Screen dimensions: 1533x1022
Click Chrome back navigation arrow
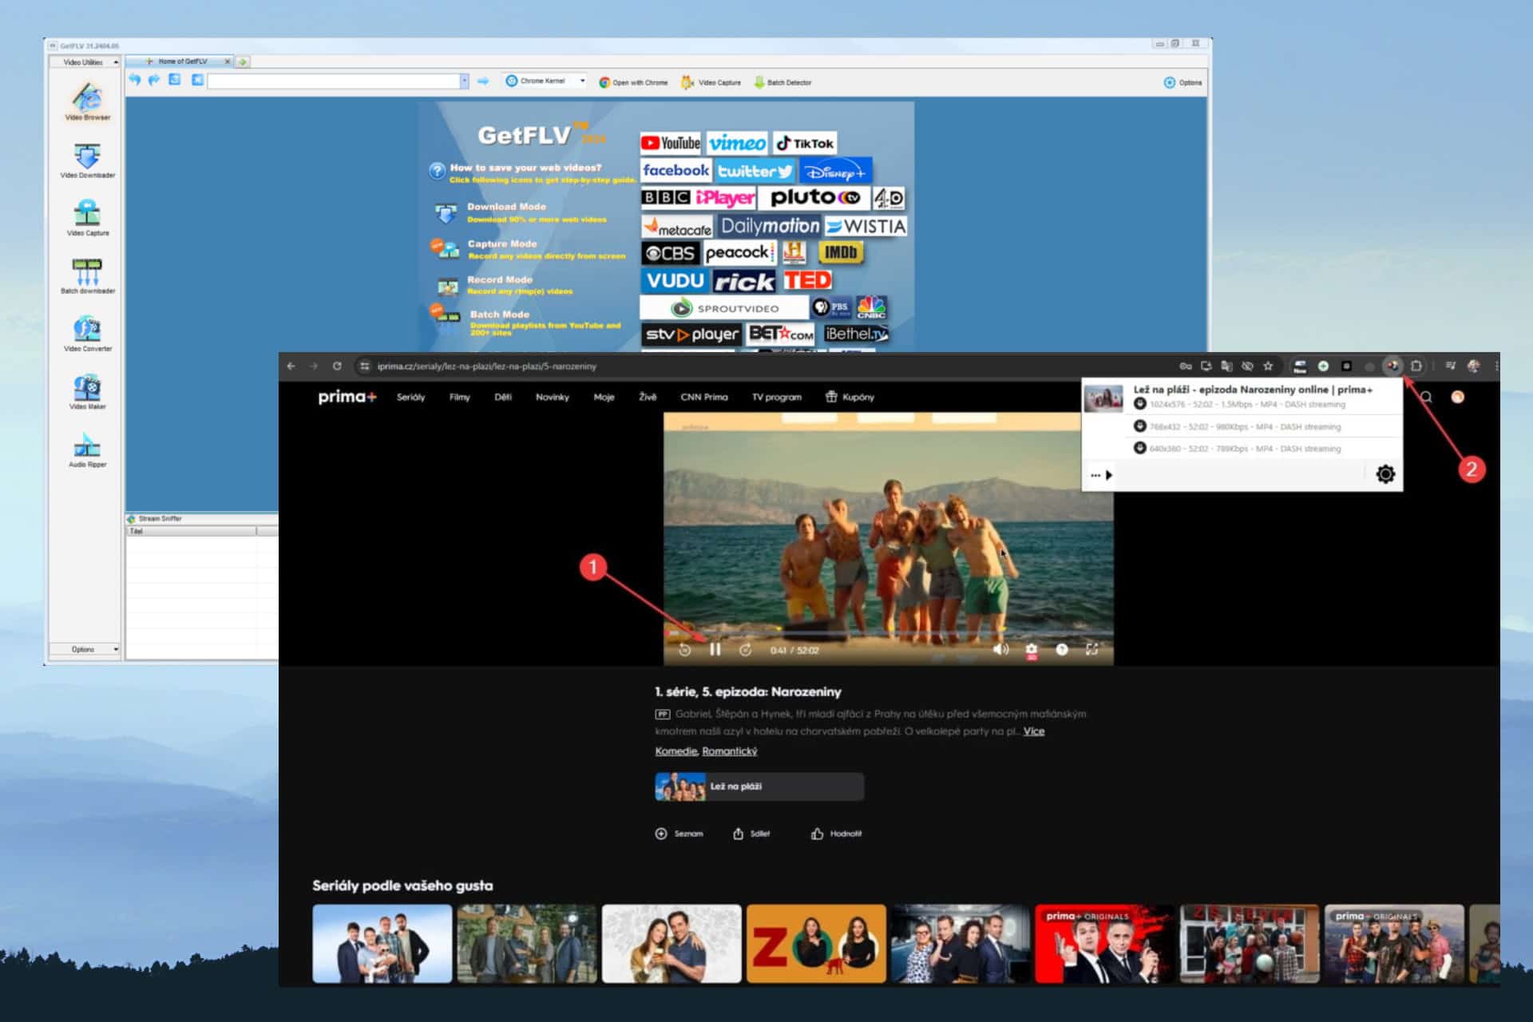tap(291, 366)
